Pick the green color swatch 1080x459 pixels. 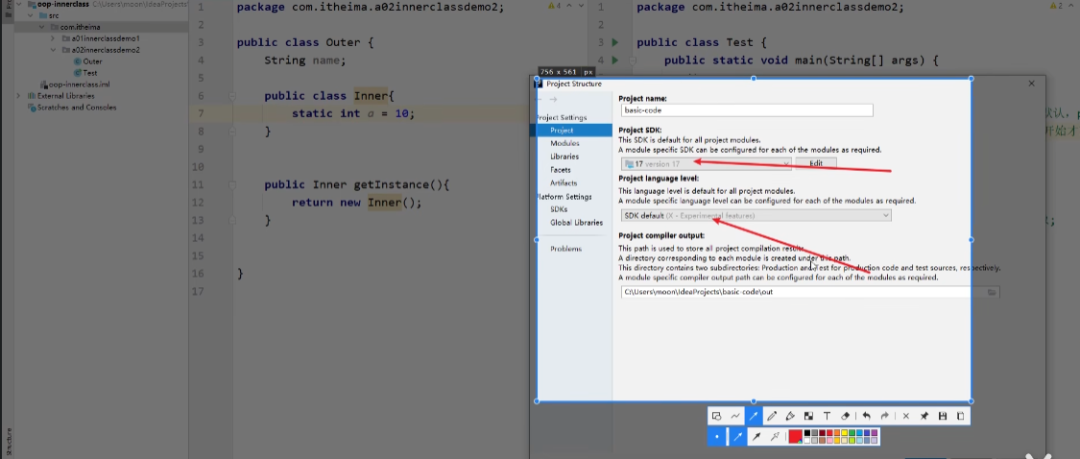(x=852, y=433)
